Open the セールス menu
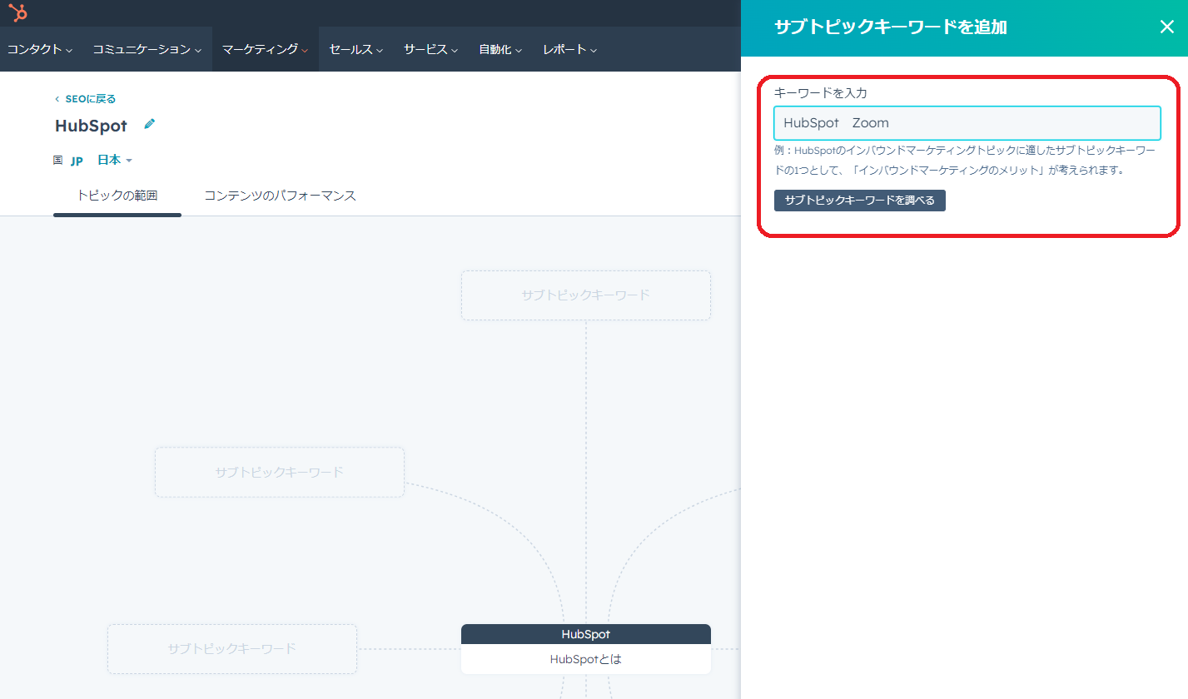Screen dimensions: 1188x699 (355, 49)
